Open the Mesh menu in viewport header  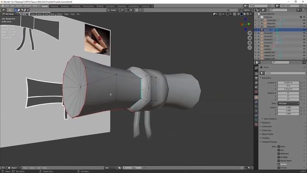click(52, 14)
